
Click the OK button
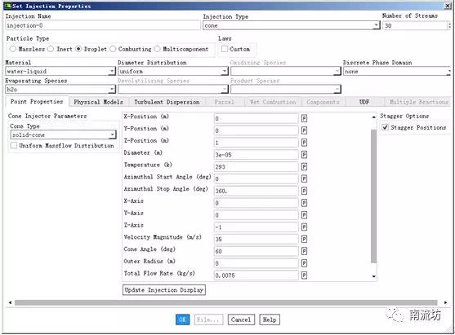182,320
